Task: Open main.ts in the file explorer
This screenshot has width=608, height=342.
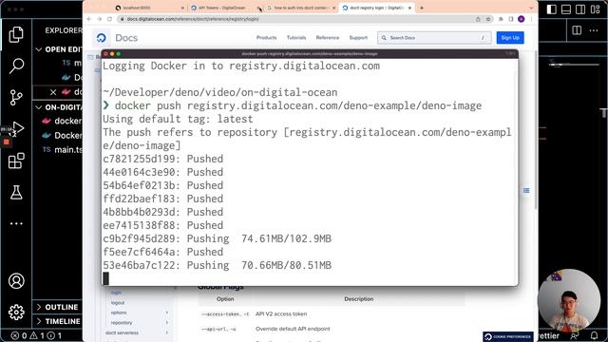Action: click(62, 150)
